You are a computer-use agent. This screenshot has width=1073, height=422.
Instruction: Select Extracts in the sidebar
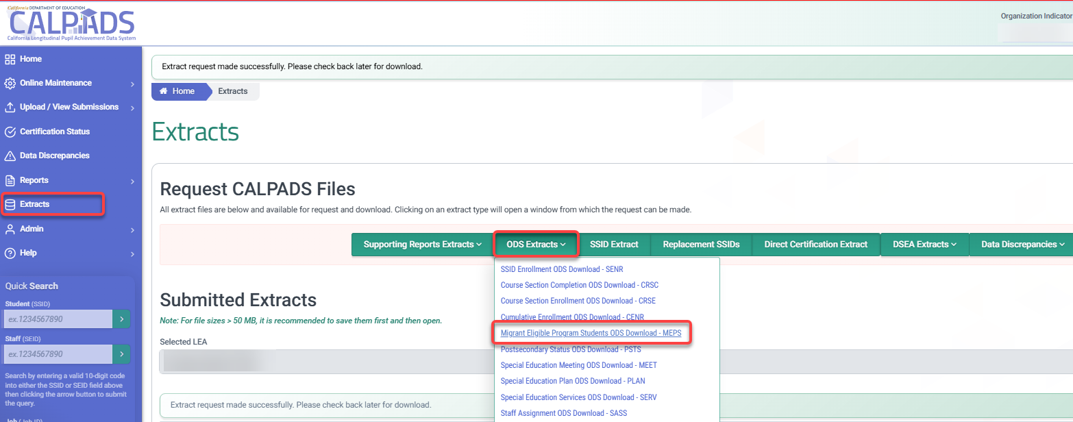point(34,204)
